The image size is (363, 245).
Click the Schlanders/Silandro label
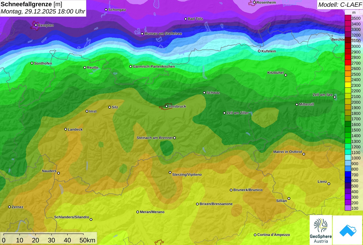click(72, 217)
